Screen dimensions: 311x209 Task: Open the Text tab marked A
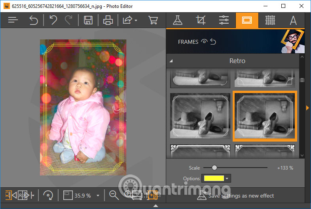[293, 21]
